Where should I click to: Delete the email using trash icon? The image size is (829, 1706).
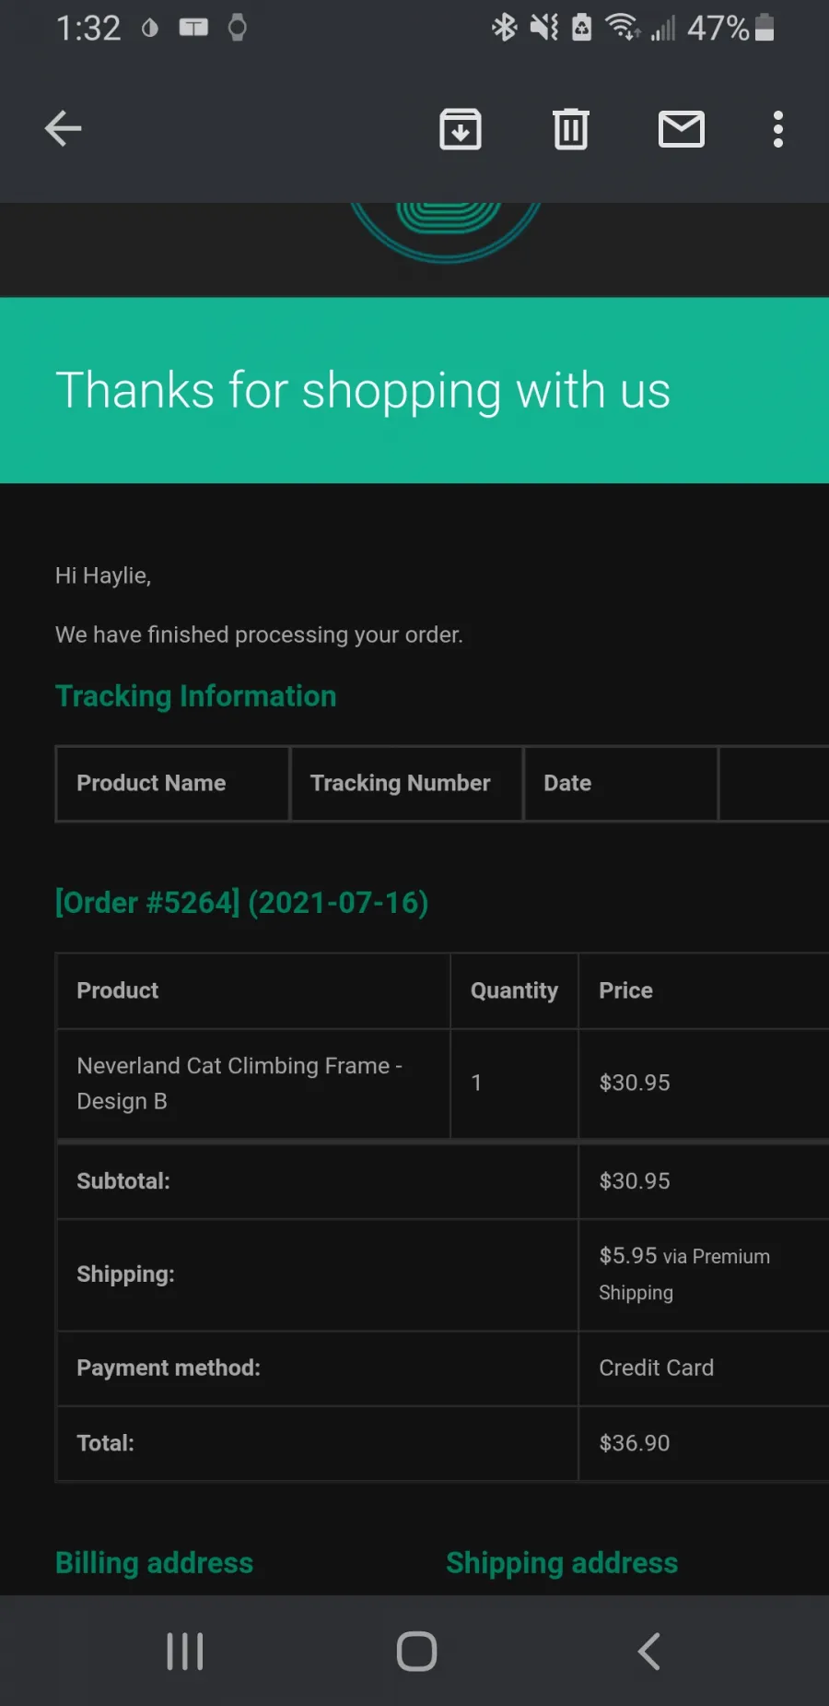click(x=571, y=129)
